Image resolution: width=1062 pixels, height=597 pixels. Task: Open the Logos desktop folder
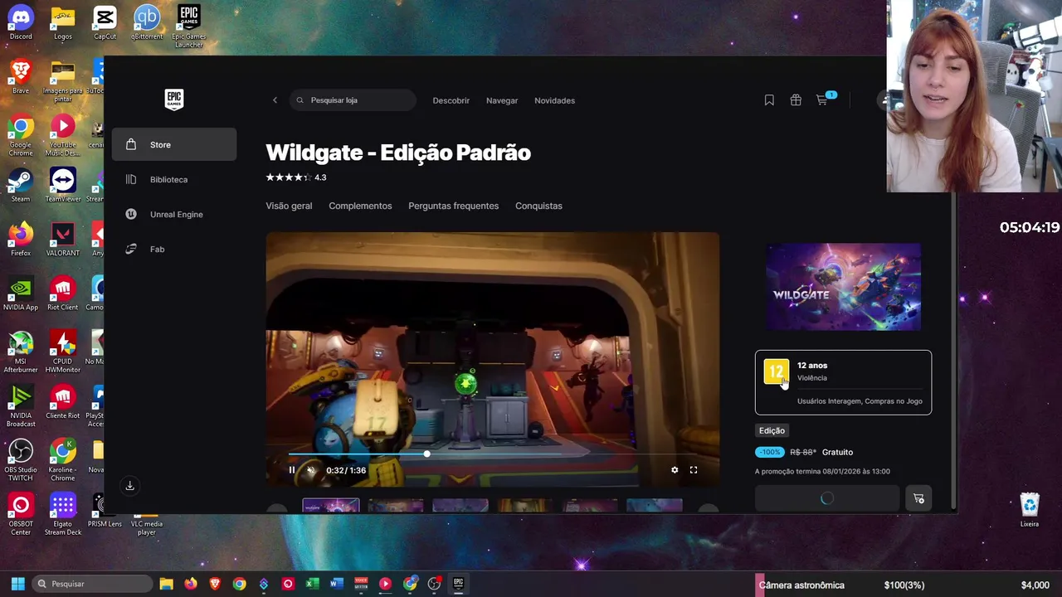63,23
